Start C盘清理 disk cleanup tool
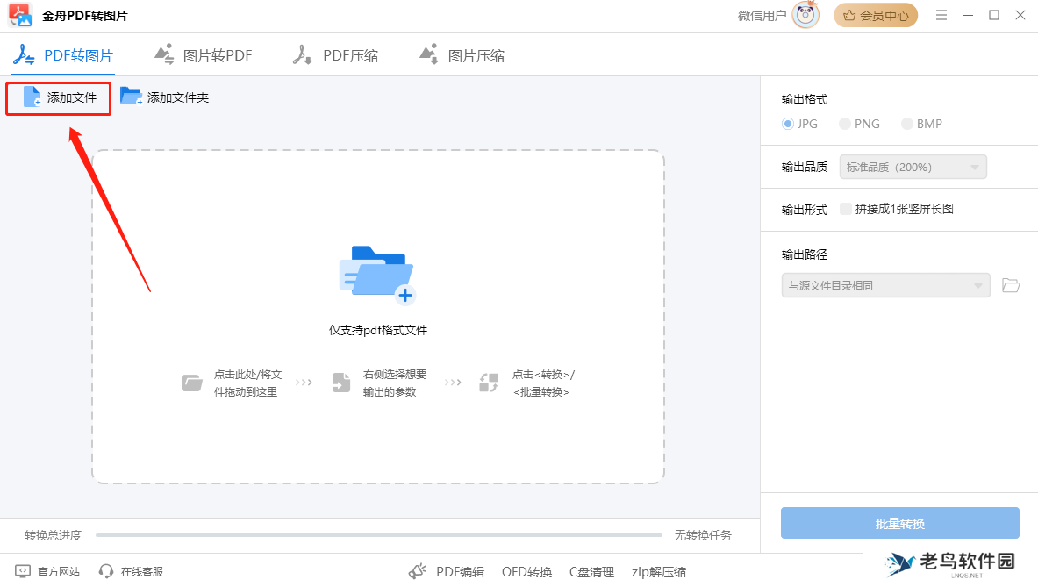 tap(591, 571)
